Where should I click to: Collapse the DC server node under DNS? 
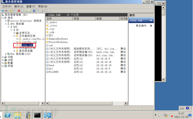click(11, 30)
